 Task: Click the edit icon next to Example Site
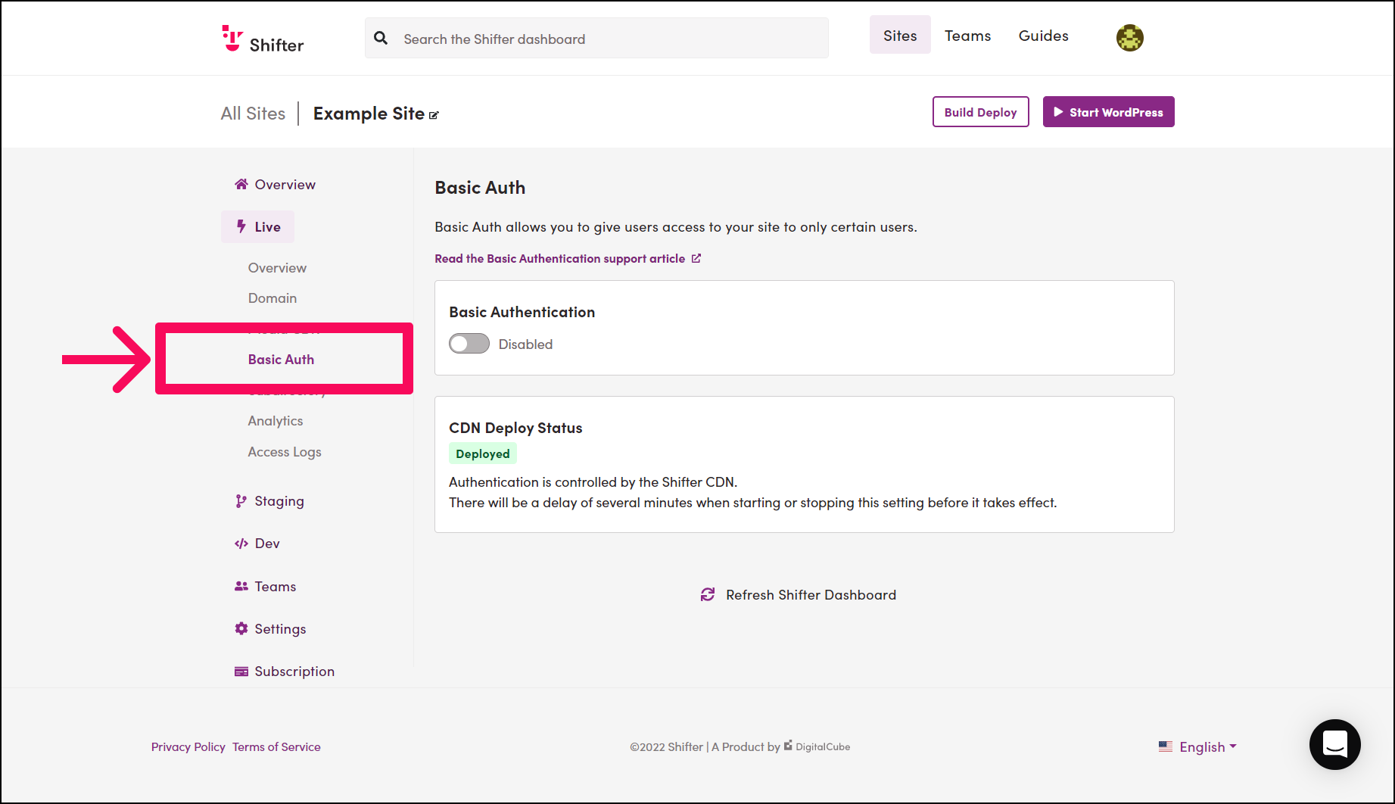[434, 115]
